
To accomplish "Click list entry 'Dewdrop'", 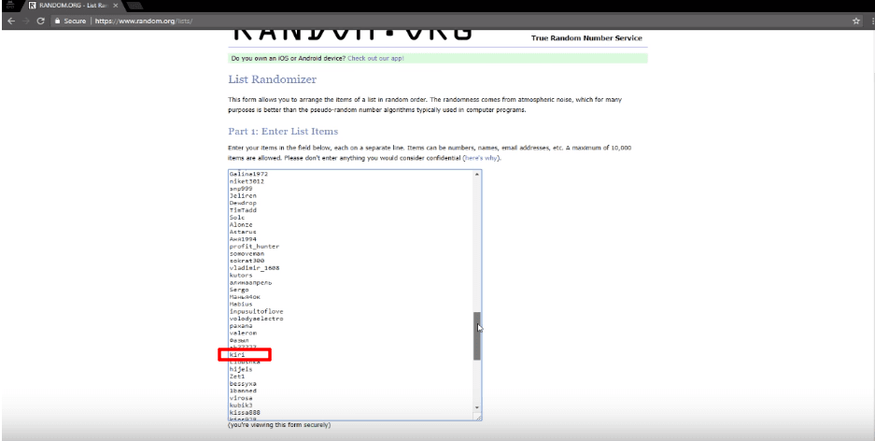I will [243, 203].
